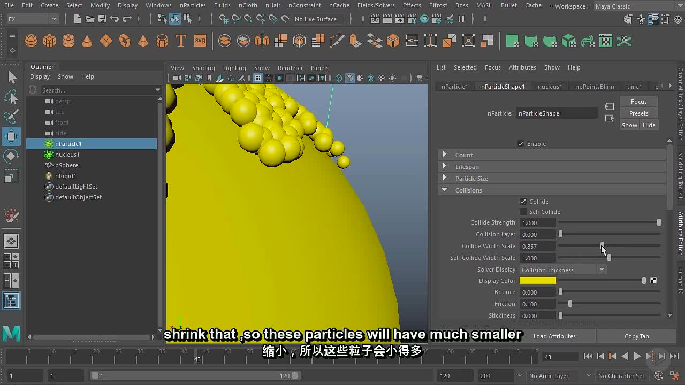
Task: Click the Collide Strength value field
Action: 537,222
